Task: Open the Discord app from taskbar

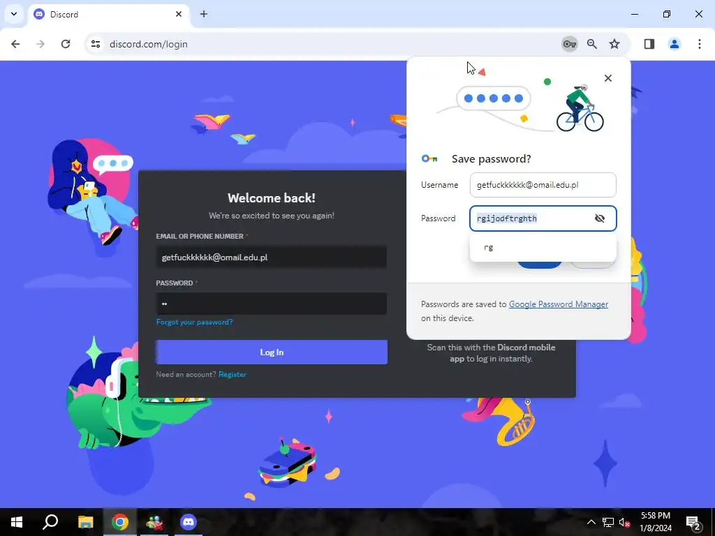Action: 189,522
